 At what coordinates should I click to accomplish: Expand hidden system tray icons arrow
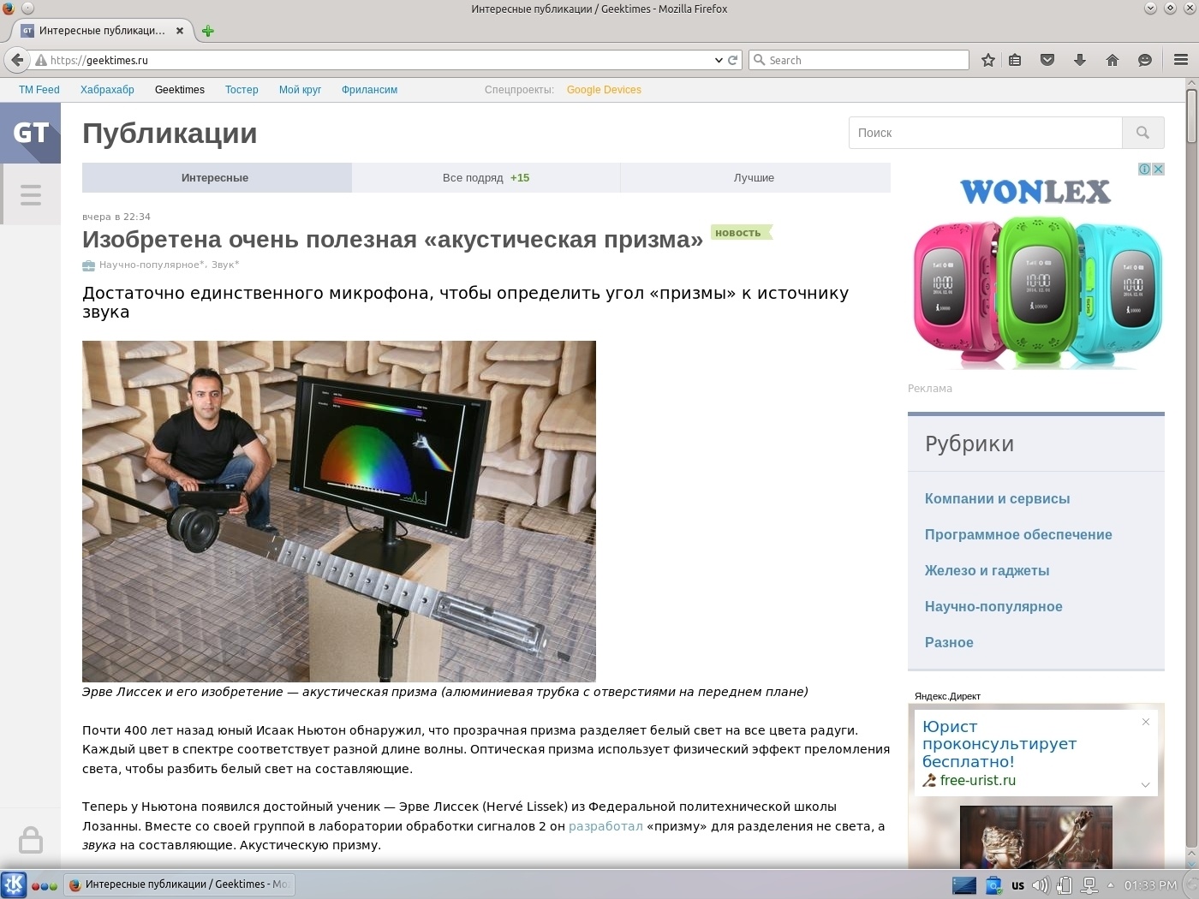coord(1111,885)
